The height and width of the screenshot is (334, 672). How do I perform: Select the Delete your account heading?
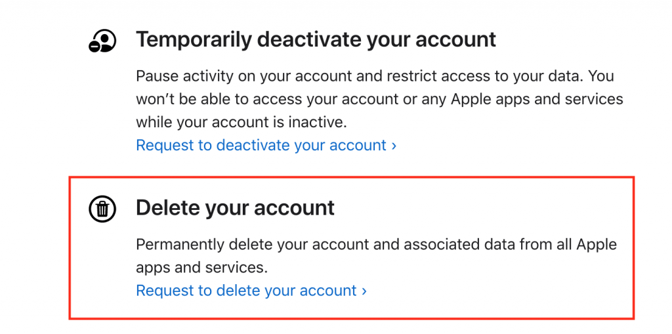tap(235, 208)
